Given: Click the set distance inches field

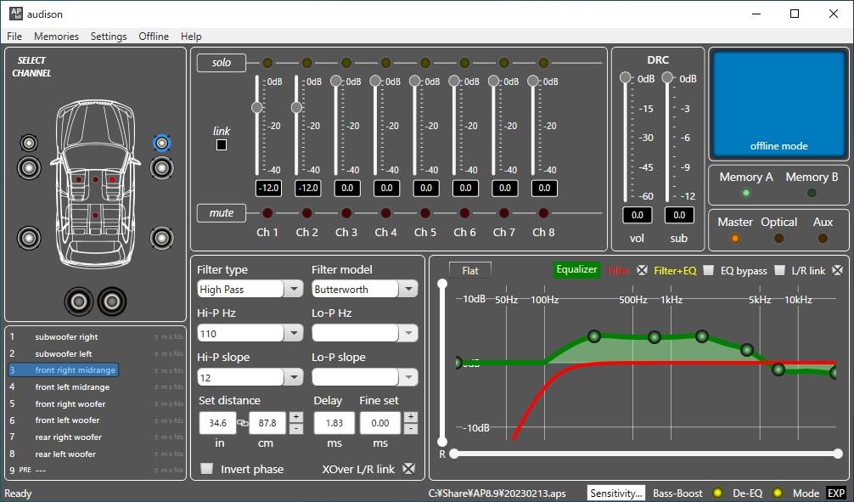Looking at the screenshot, I should click(218, 423).
